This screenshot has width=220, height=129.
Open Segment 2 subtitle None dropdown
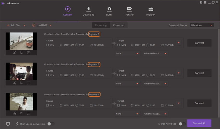pos(127,84)
